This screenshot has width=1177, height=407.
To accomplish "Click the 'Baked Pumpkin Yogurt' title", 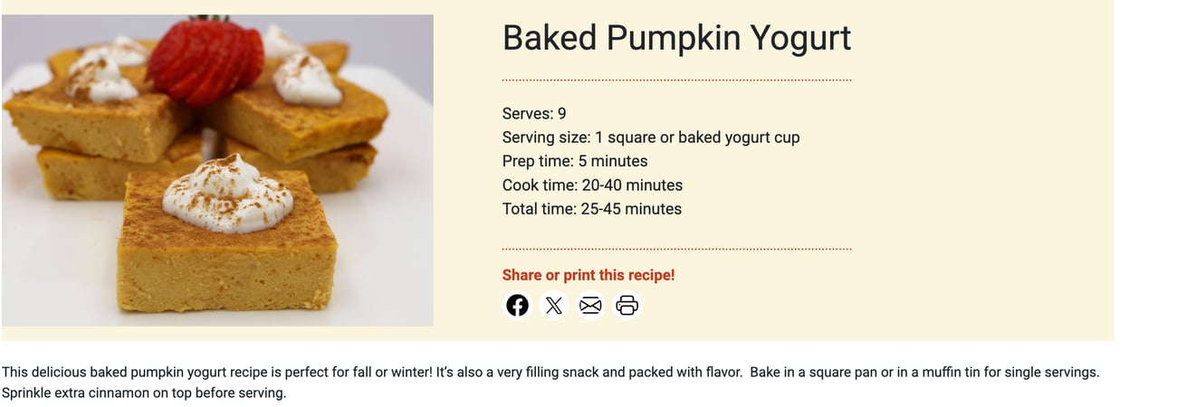I will click(676, 38).
